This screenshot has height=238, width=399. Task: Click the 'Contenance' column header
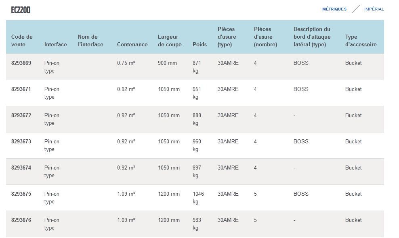pyautogui.click(x=132, y=44)
